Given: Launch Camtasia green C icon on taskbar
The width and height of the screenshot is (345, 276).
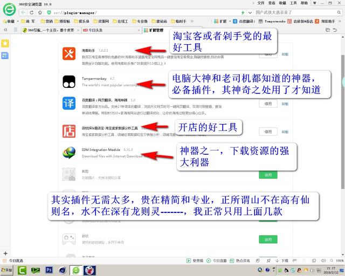Looking at the screenshot, I should pos(22,270).
